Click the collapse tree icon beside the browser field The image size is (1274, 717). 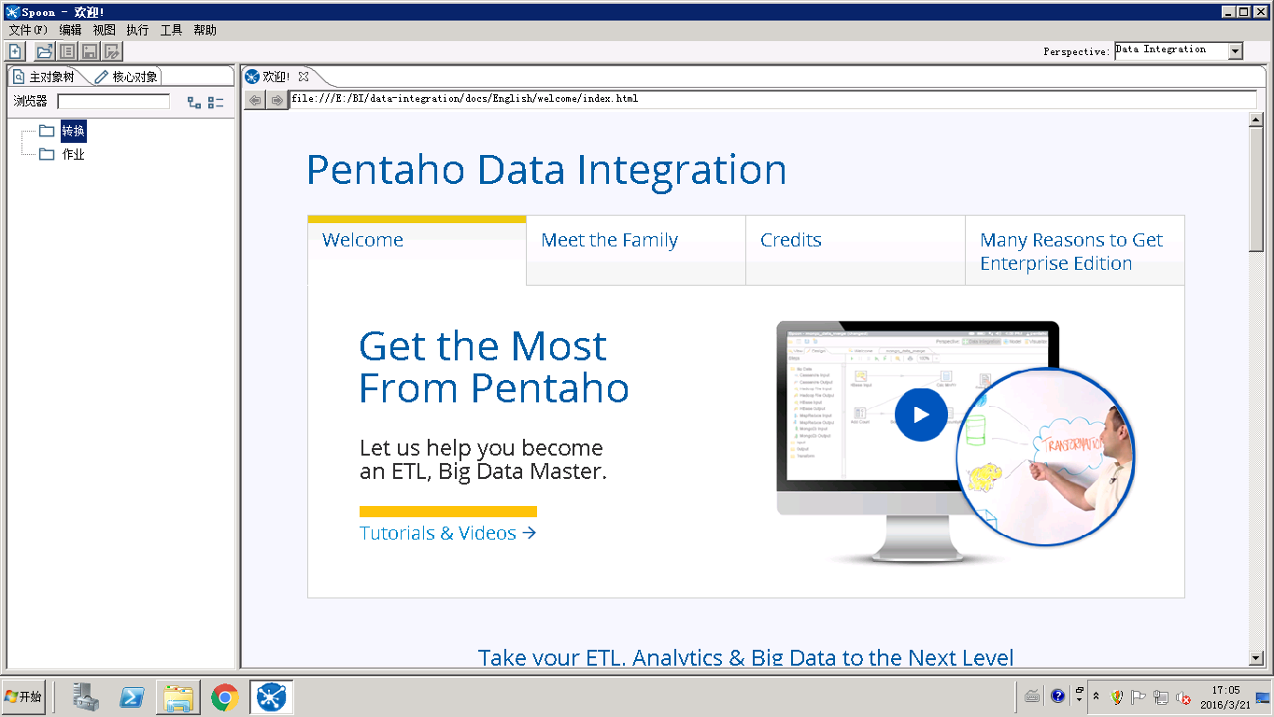click(216, 103)
